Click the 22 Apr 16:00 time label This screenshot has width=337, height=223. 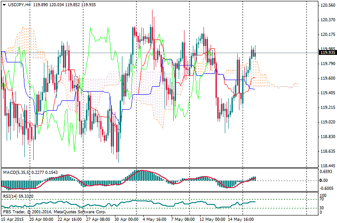point(70,219)
